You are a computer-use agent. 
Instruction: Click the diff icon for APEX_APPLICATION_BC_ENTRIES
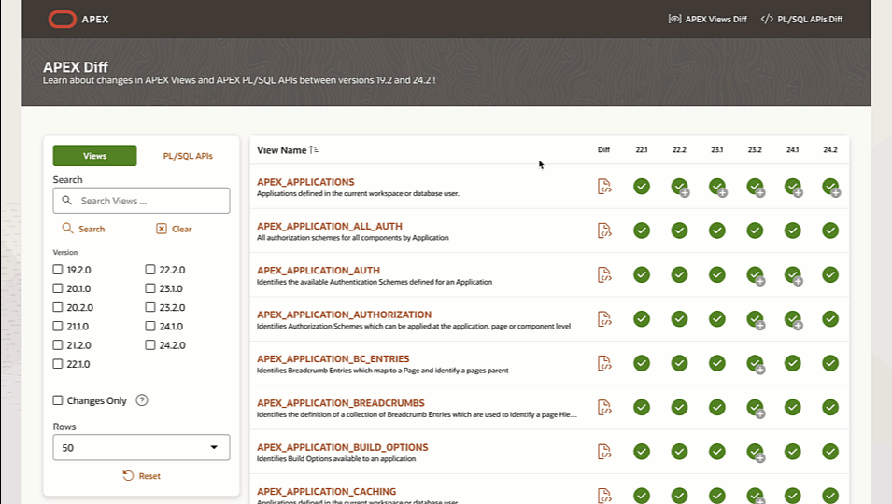coord(604,363)
